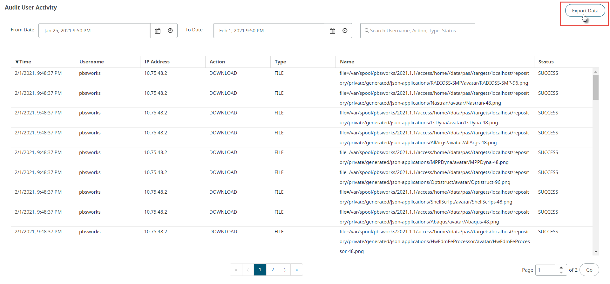Click the table's vertical scrollbar thumb
The width and height of the screenshot is (610, 284).
click(596, 87)
